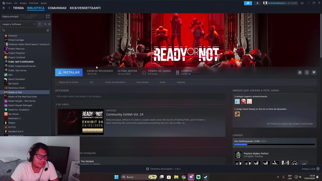
Task: Open the Amigos y chat icon
Action: [x=318, y=169]
